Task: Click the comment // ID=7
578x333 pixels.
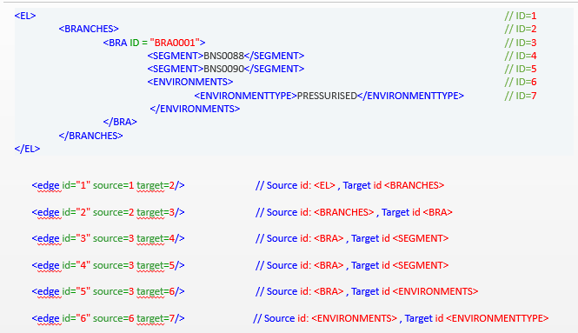Action: tap(521, 96)
